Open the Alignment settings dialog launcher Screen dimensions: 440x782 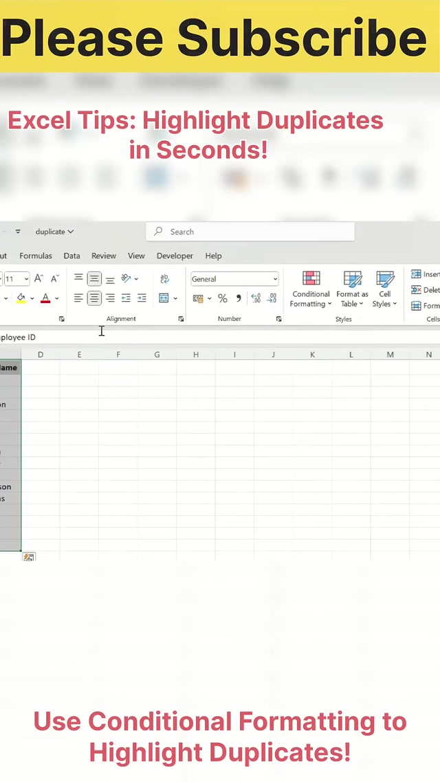tap(181, 319)
